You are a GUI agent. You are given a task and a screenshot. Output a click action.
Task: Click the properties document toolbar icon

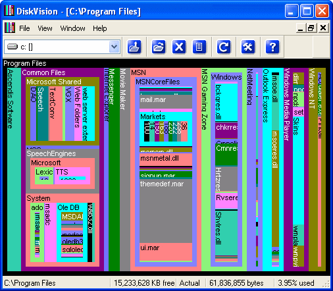click(x=199, y=47)
